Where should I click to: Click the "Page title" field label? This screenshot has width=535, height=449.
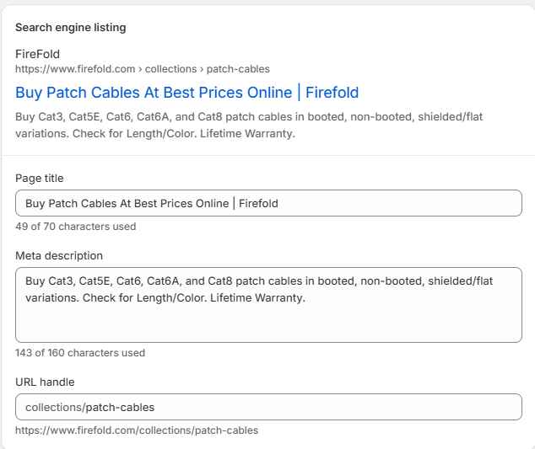[x=39, y=179]
